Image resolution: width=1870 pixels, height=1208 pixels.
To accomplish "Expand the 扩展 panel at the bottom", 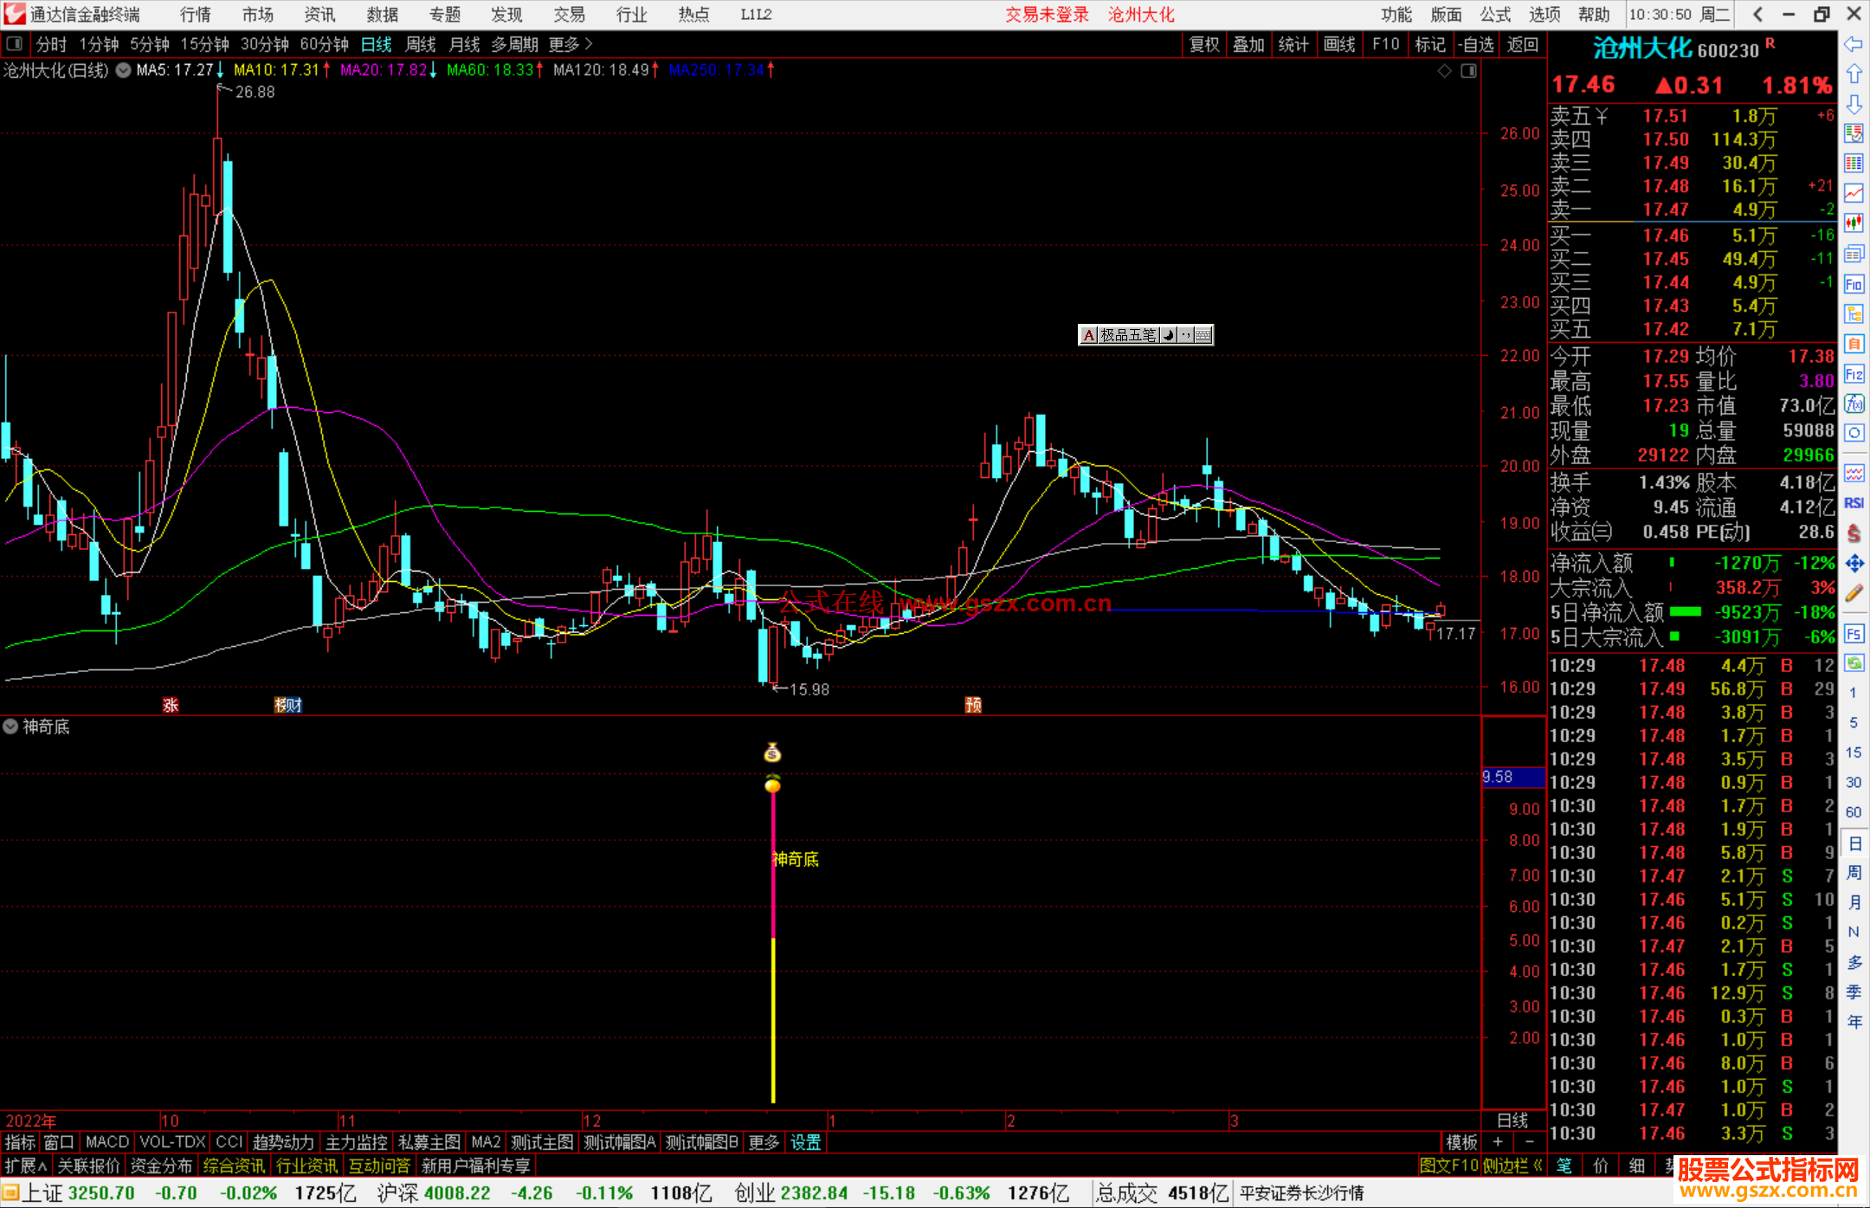I will coord(25,1166).
